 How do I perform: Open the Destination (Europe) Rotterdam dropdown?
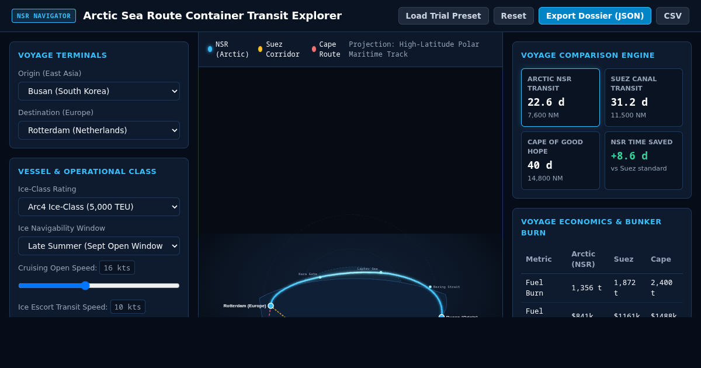(x=99, y=130)
